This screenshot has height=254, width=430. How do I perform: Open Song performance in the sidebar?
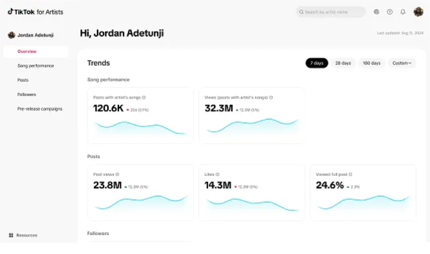click(36, 66)
